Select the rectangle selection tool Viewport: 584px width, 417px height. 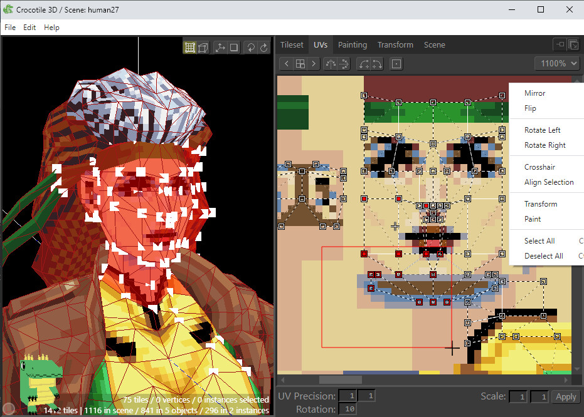[233, 47]
